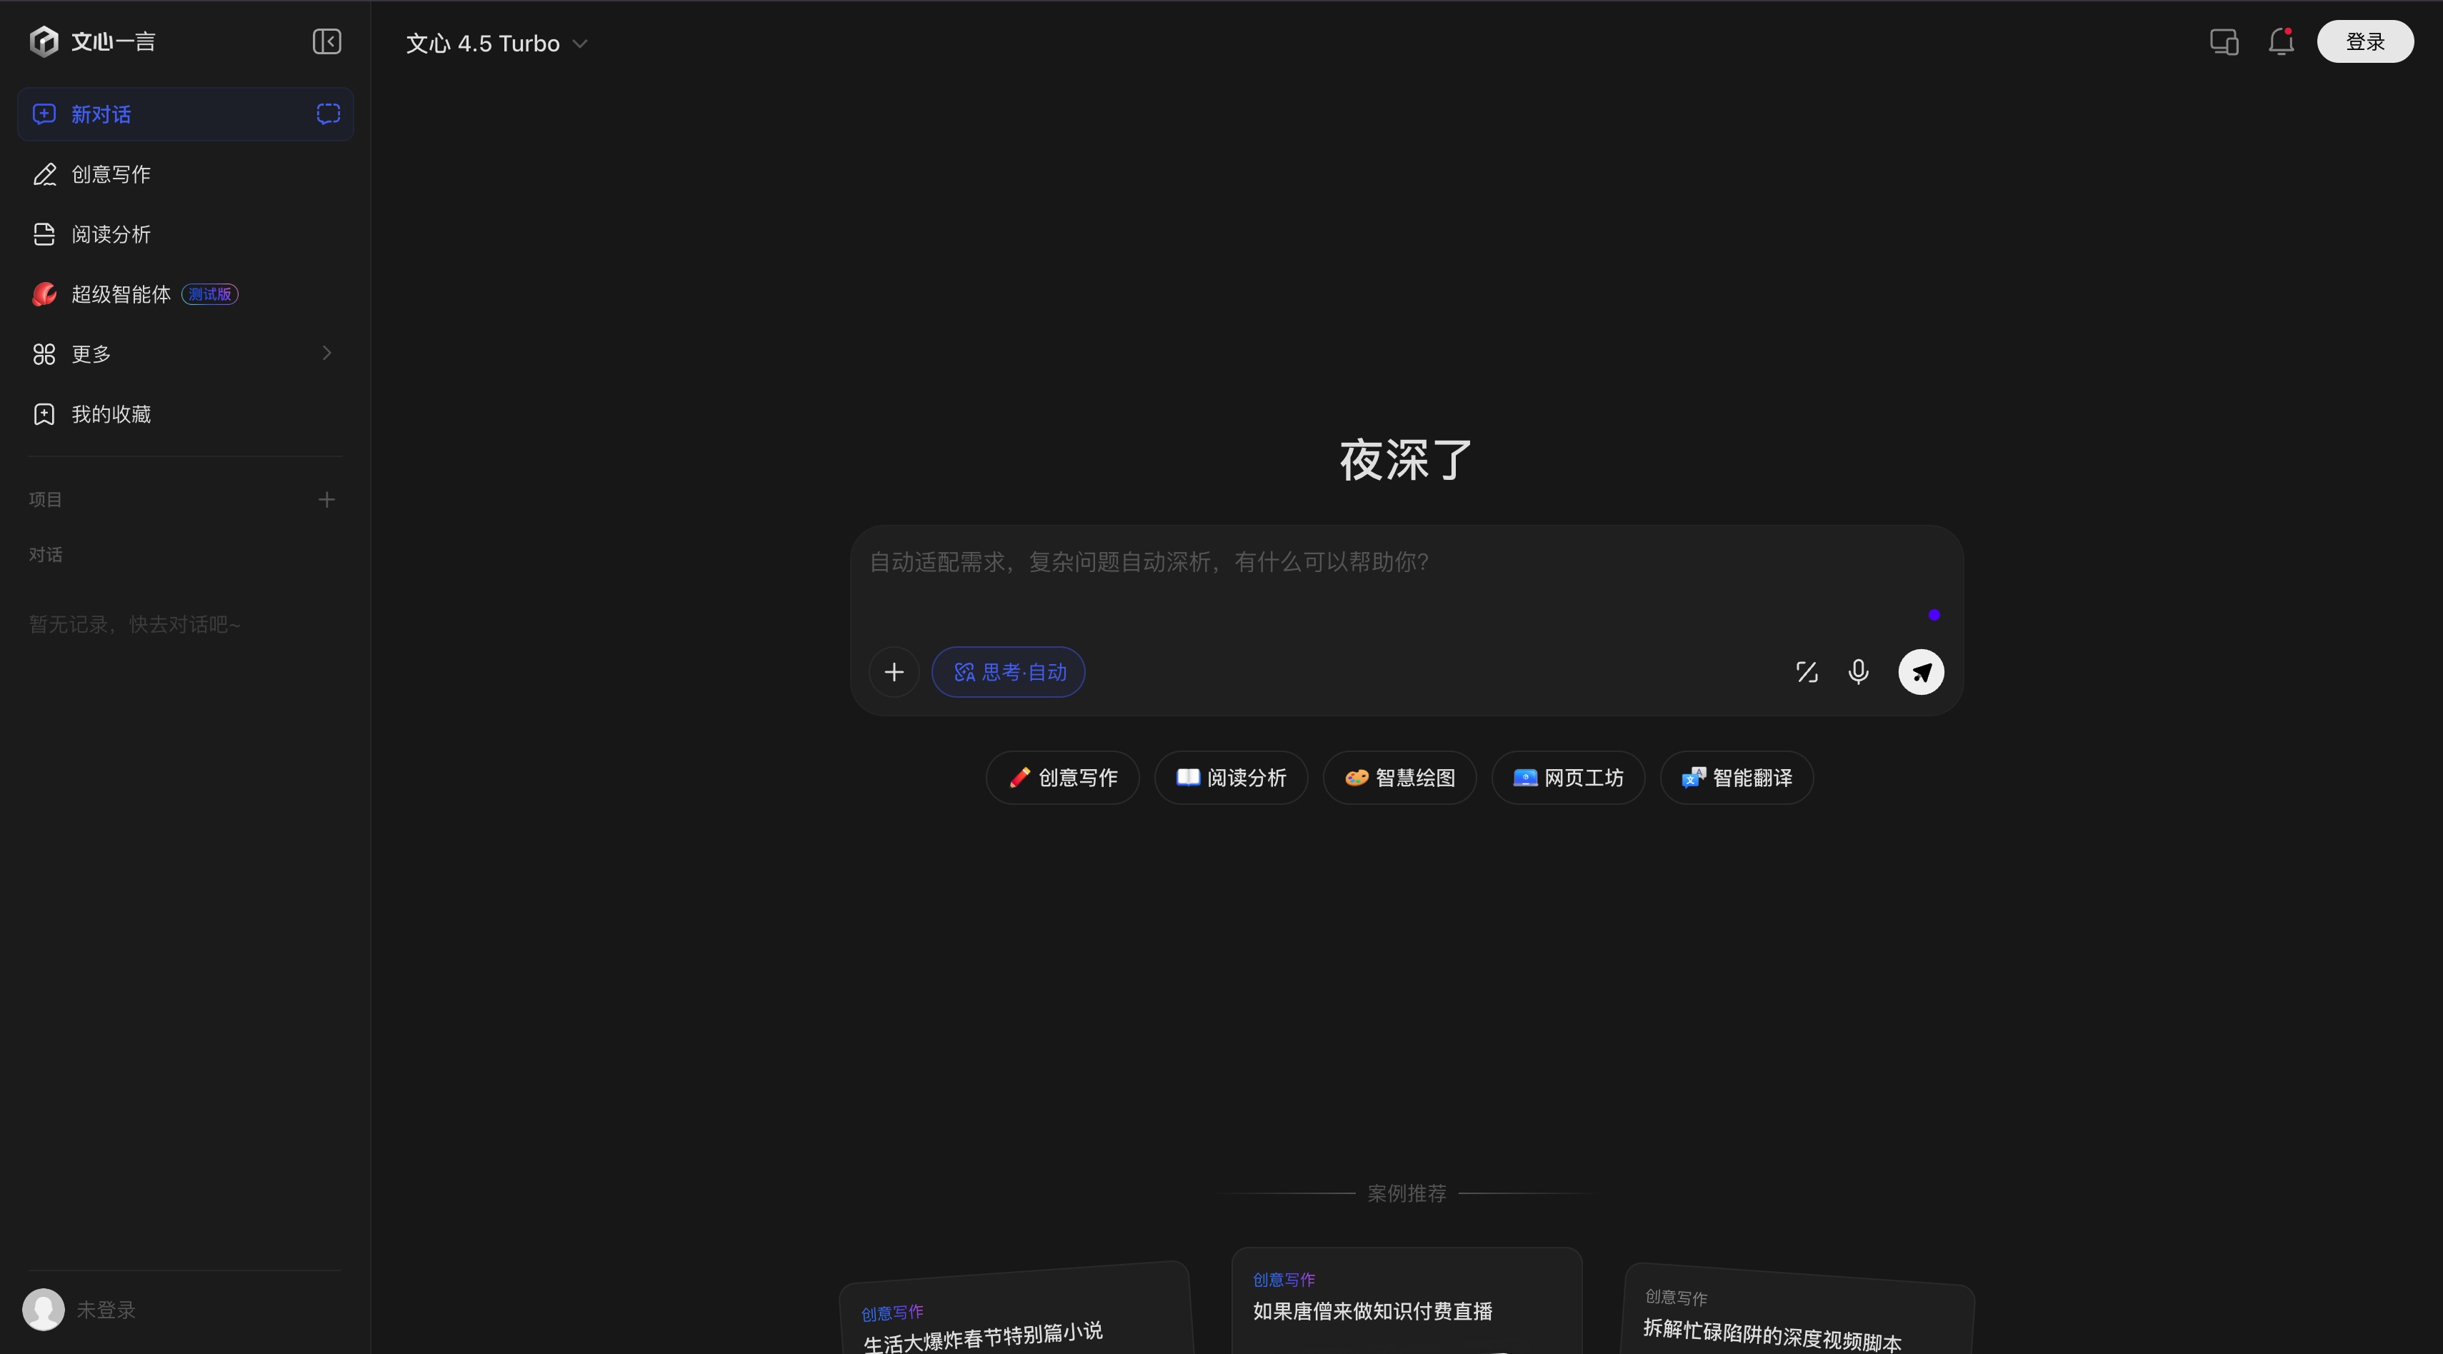Click the user avatar at sidebar bottom
Image resolution: width=2443 pixels, height=1354 pixels.
click(44, 1310)
